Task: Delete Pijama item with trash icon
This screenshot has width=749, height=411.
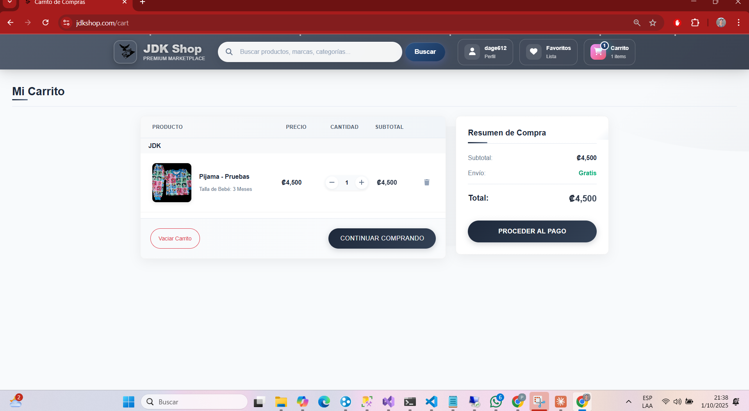Action: (426, 182)
